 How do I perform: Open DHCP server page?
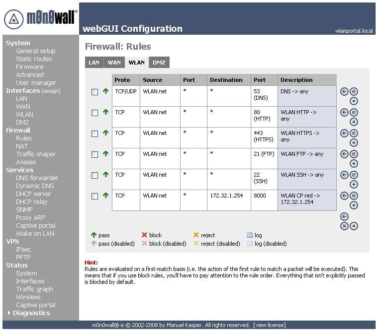pyautogui.click(x=34, y=194)
